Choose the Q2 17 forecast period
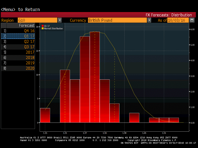Screen dimensions: 198x148 click(18, 42)
